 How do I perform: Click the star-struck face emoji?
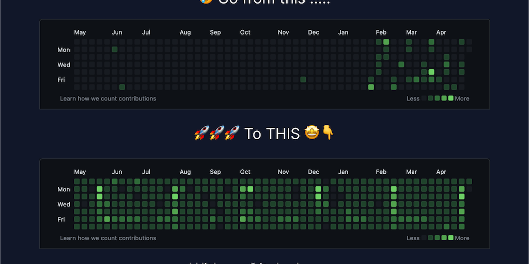click(312, 133)
